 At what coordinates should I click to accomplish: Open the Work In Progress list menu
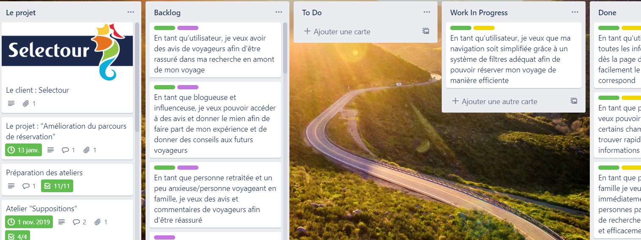point(575,12)
